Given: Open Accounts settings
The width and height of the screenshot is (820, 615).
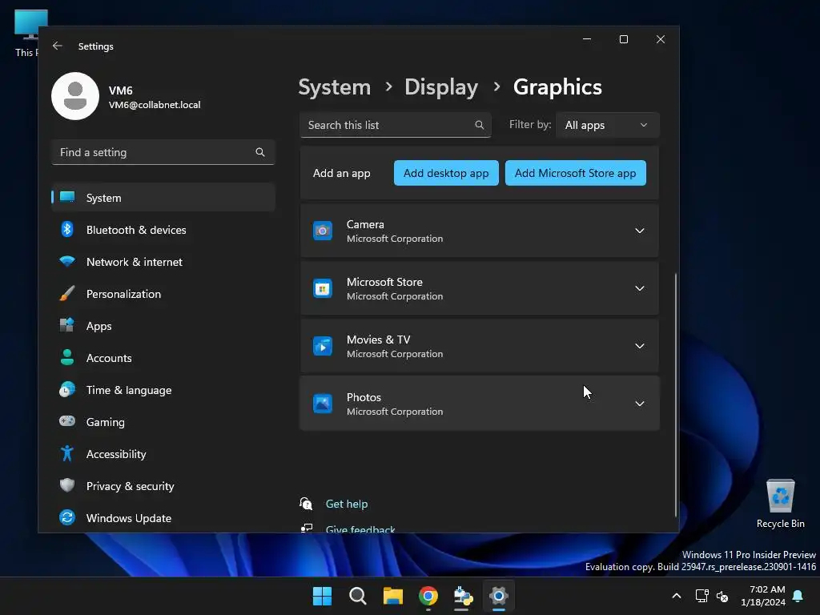Looking at the screenshot, I should (163, 358).
